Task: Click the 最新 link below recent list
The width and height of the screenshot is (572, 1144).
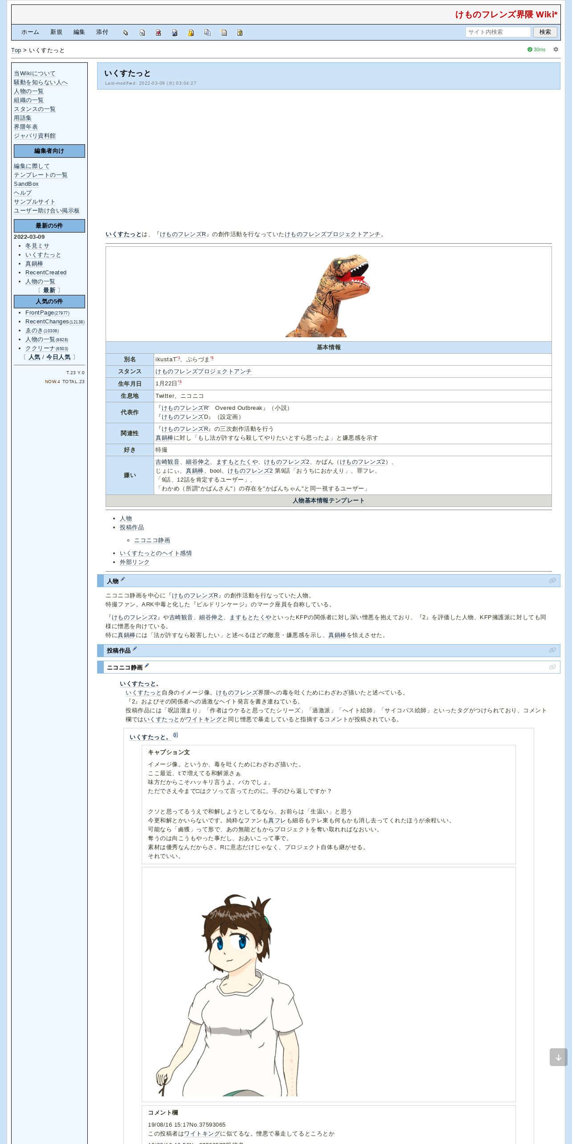Action: [49, 290]
